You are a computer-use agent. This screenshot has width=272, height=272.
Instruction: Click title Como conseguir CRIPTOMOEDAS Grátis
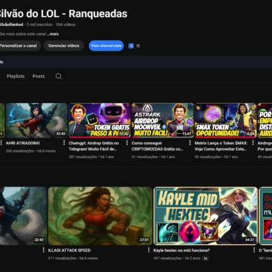click(158, 146)
